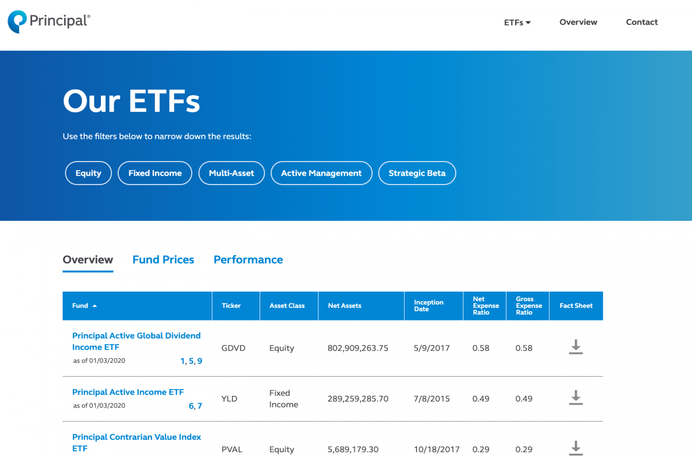This screenshot has height=457, width=692.
Task: Open the Overview nav link
Action: click(x=578, y=22)
